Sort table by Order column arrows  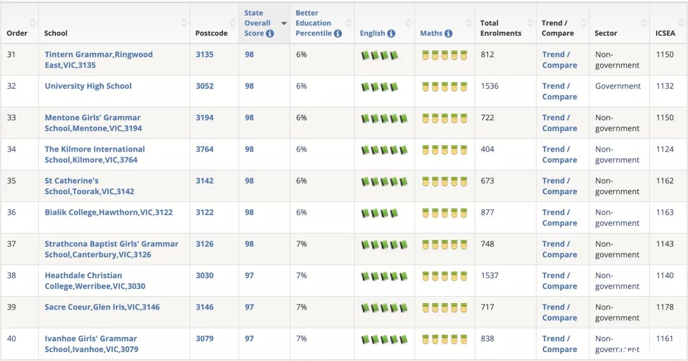(x=32, y=23)
